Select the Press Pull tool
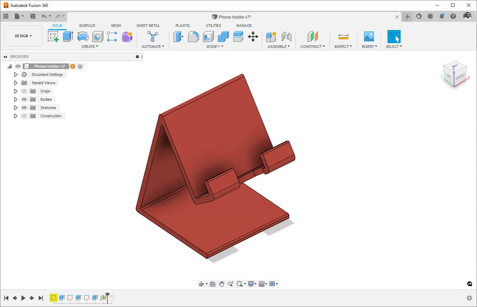This screenshot has width=477, height=307. point(178,37)
